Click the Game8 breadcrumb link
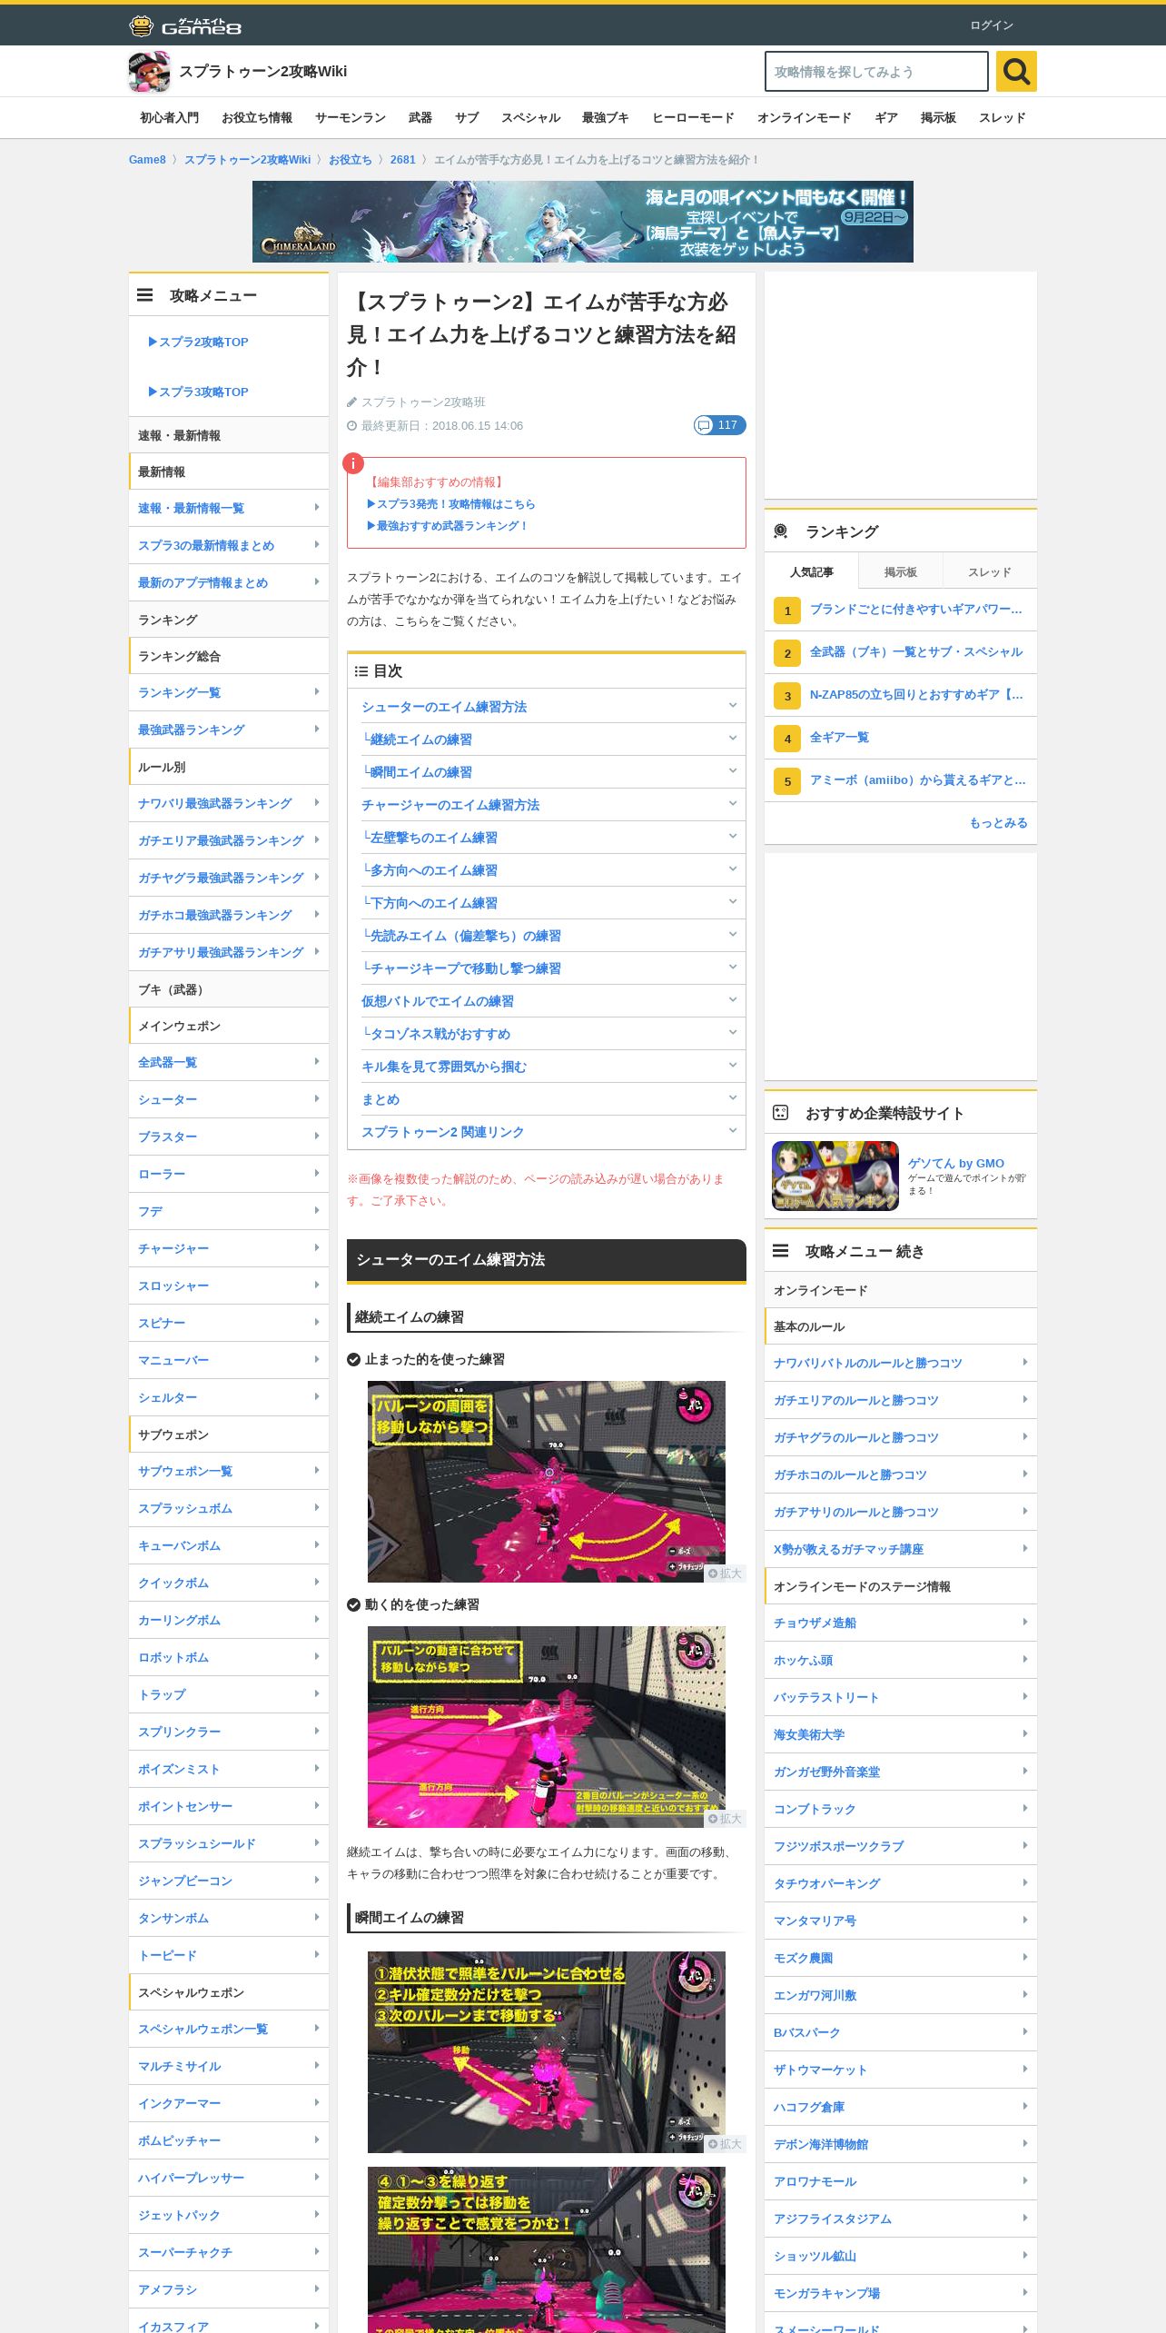Image resolution: width=1166 pixels, height=2333 pixels. pos(147,160)
